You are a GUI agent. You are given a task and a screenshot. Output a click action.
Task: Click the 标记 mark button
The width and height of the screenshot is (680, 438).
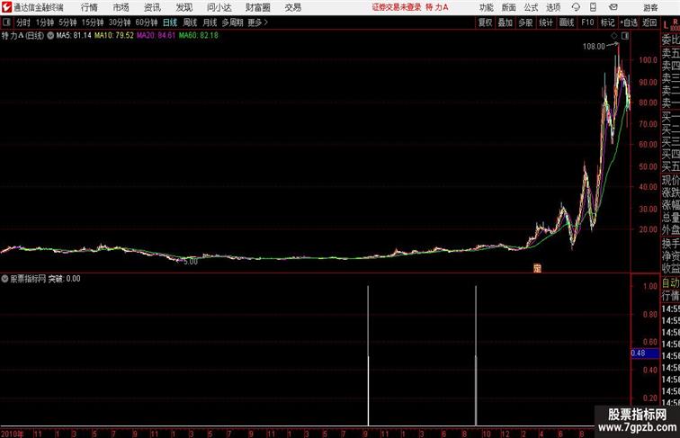click(607, 22)
